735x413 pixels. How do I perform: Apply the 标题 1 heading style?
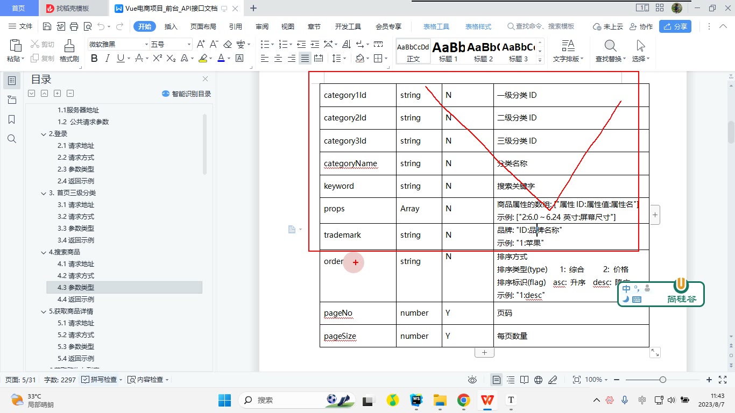tap(448, 52)
